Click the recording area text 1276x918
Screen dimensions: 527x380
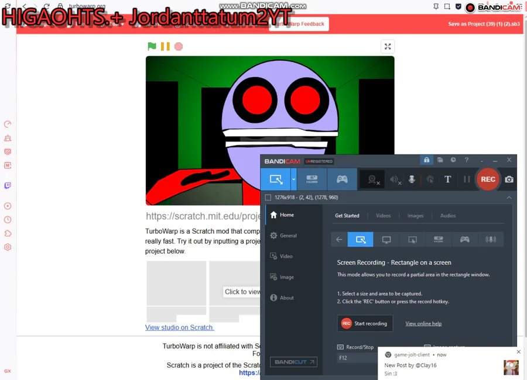point(306,198)
